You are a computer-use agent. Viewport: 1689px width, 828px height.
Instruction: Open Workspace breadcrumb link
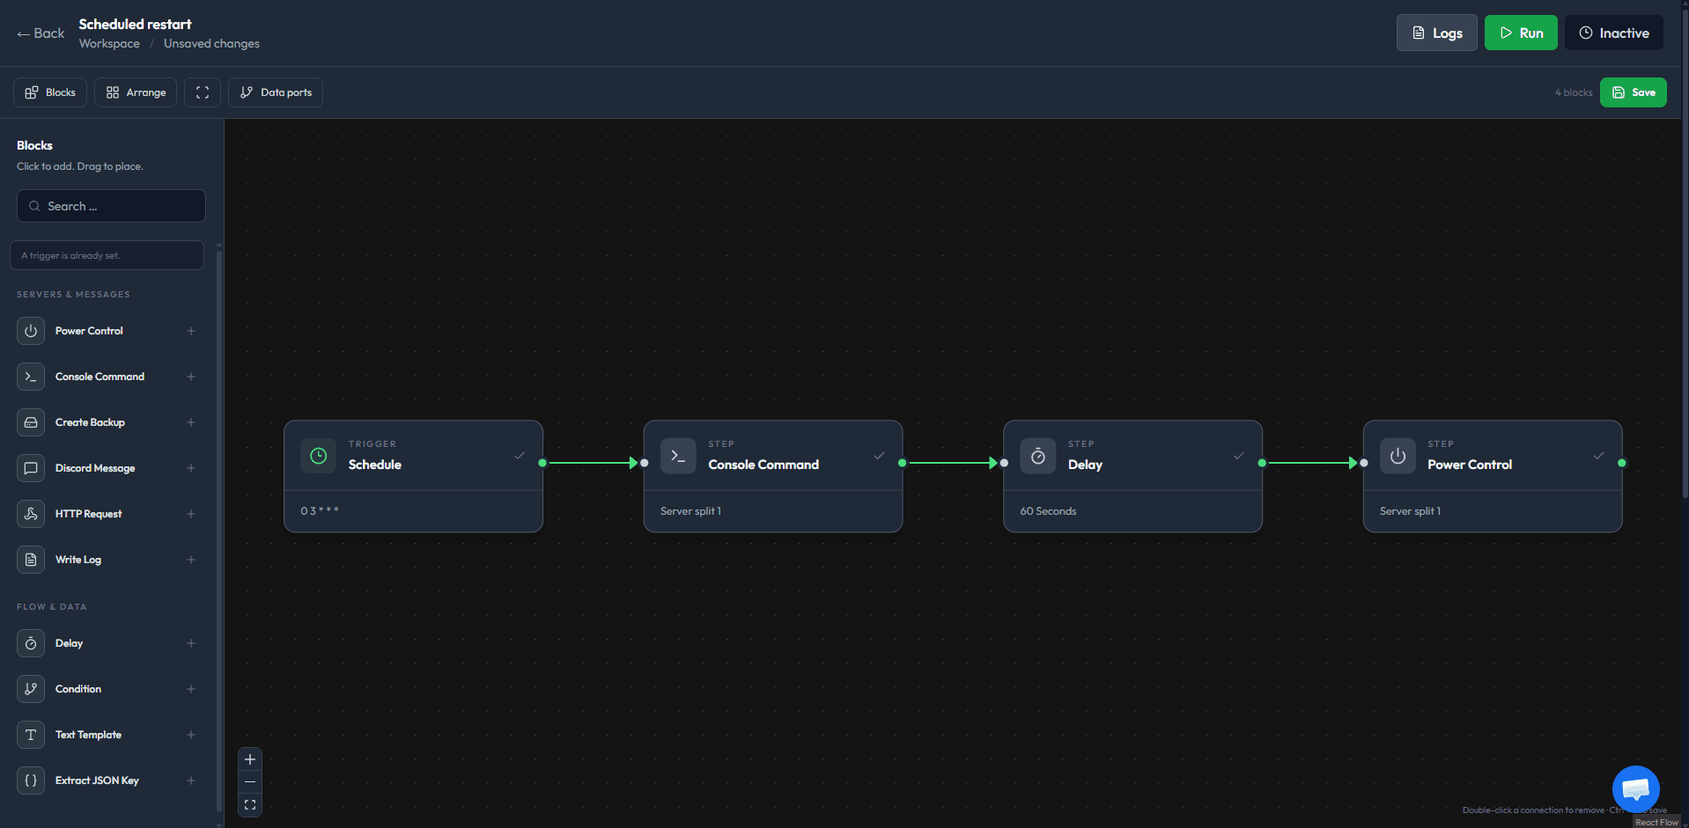tap(109, 44)
